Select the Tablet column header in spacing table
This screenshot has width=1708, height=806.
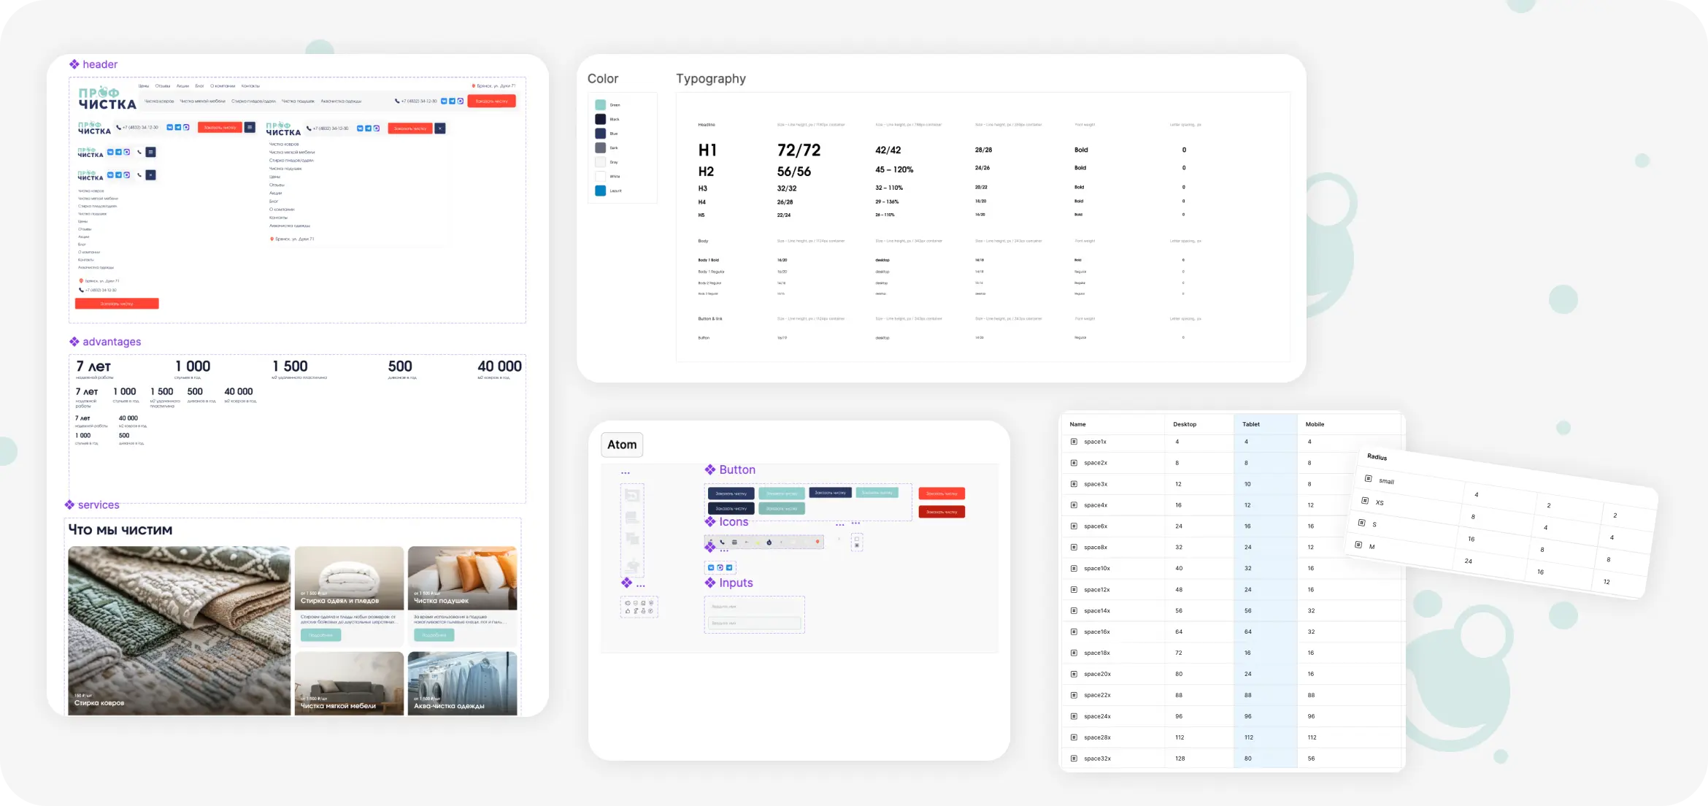click(1251, 424)
